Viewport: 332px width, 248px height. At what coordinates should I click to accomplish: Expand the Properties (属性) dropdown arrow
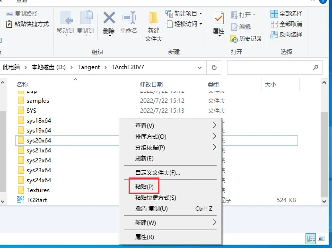[219, 36]
